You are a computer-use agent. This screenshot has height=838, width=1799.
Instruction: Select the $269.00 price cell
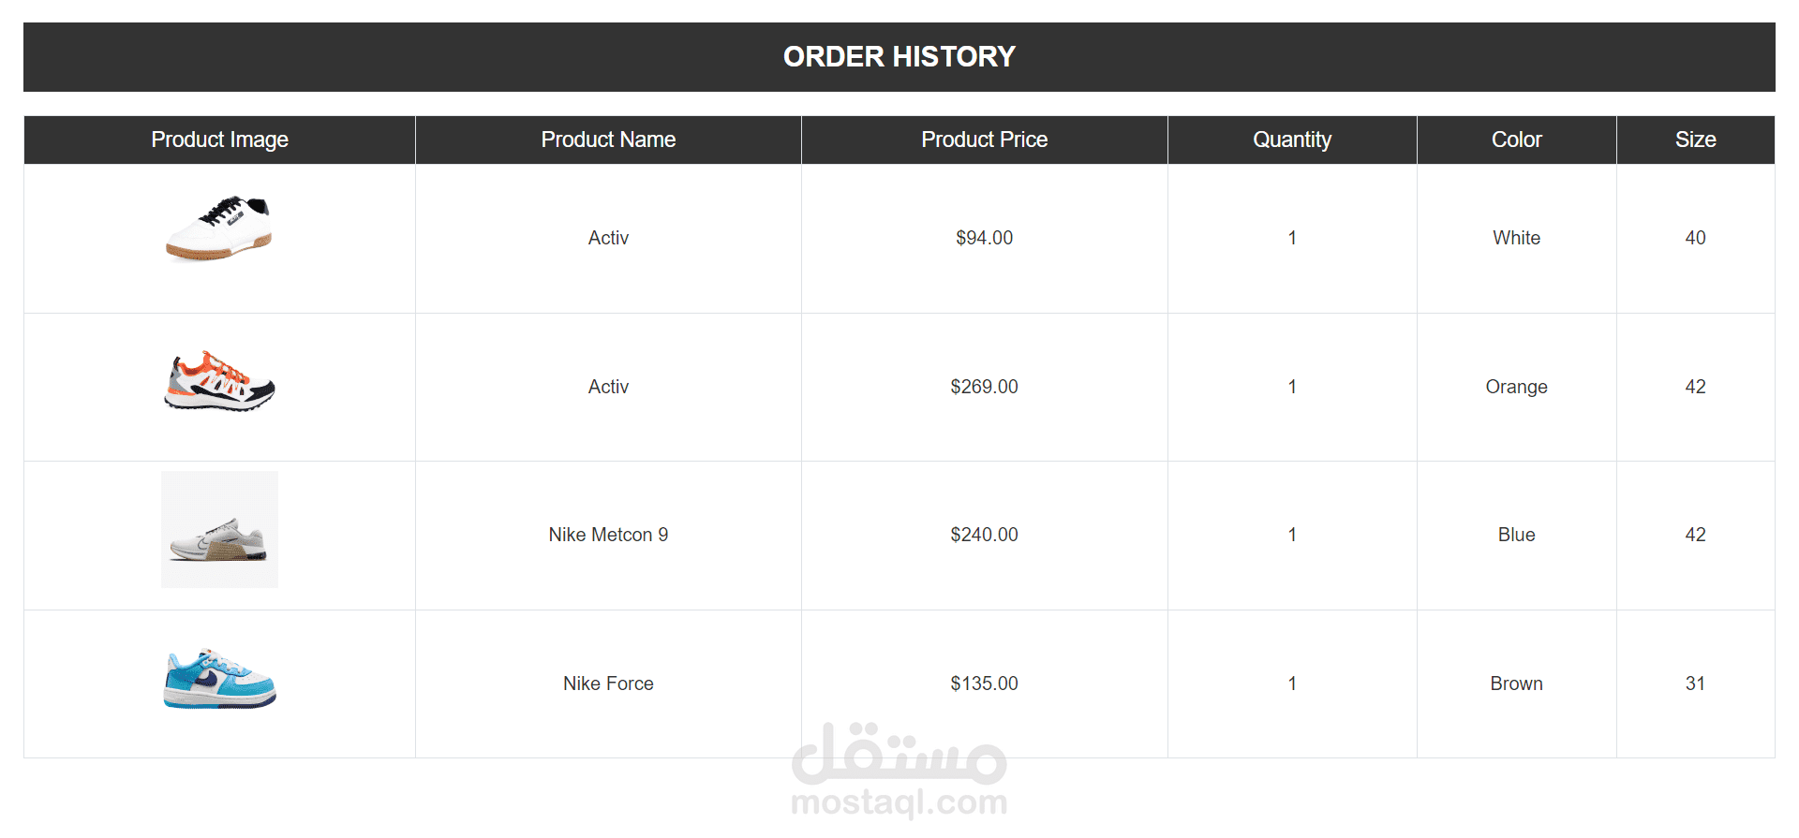coord(984,387)
